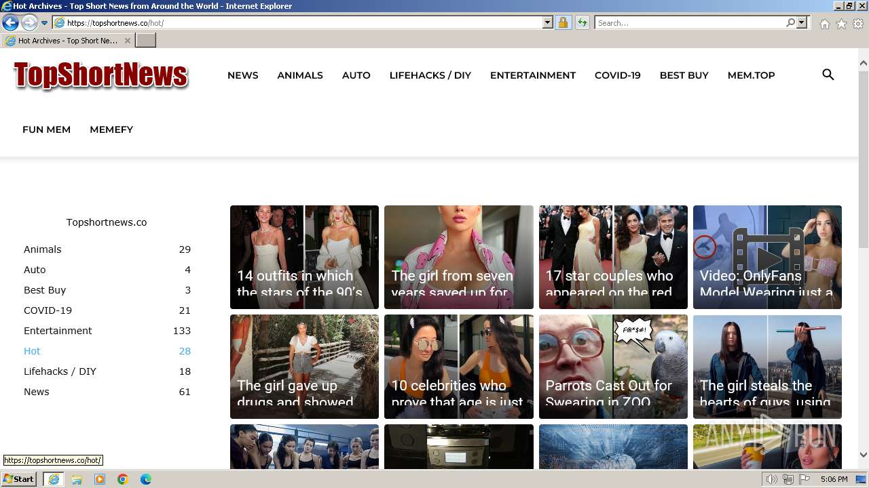
Task: Click the TopShortNews logo
Action: click(100, 75)
